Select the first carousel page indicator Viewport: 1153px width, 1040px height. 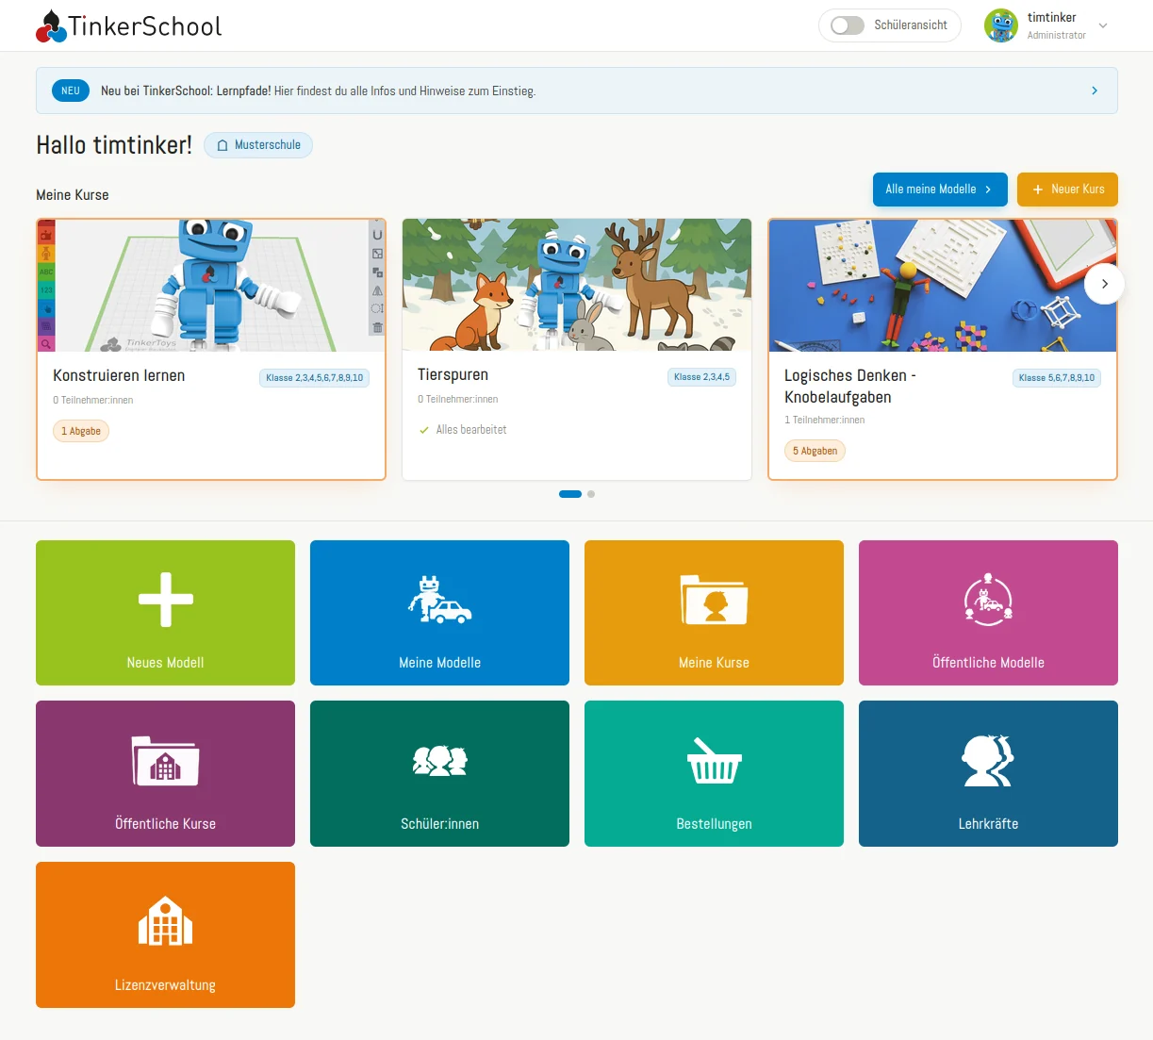pyautogui.click(x=570, y=494)
